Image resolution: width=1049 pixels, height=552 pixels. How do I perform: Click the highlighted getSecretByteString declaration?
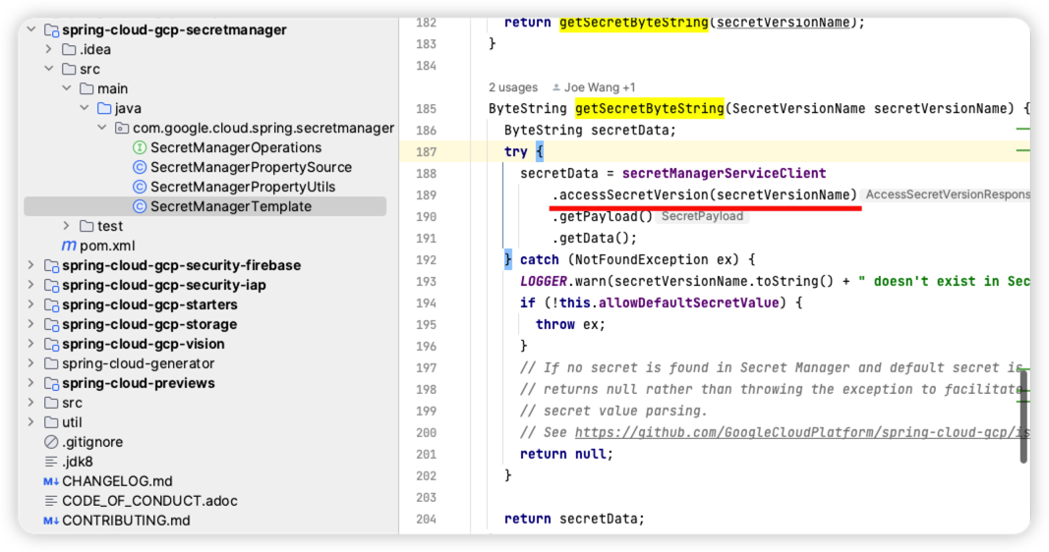pyautogui.click(x=649, y=108)
